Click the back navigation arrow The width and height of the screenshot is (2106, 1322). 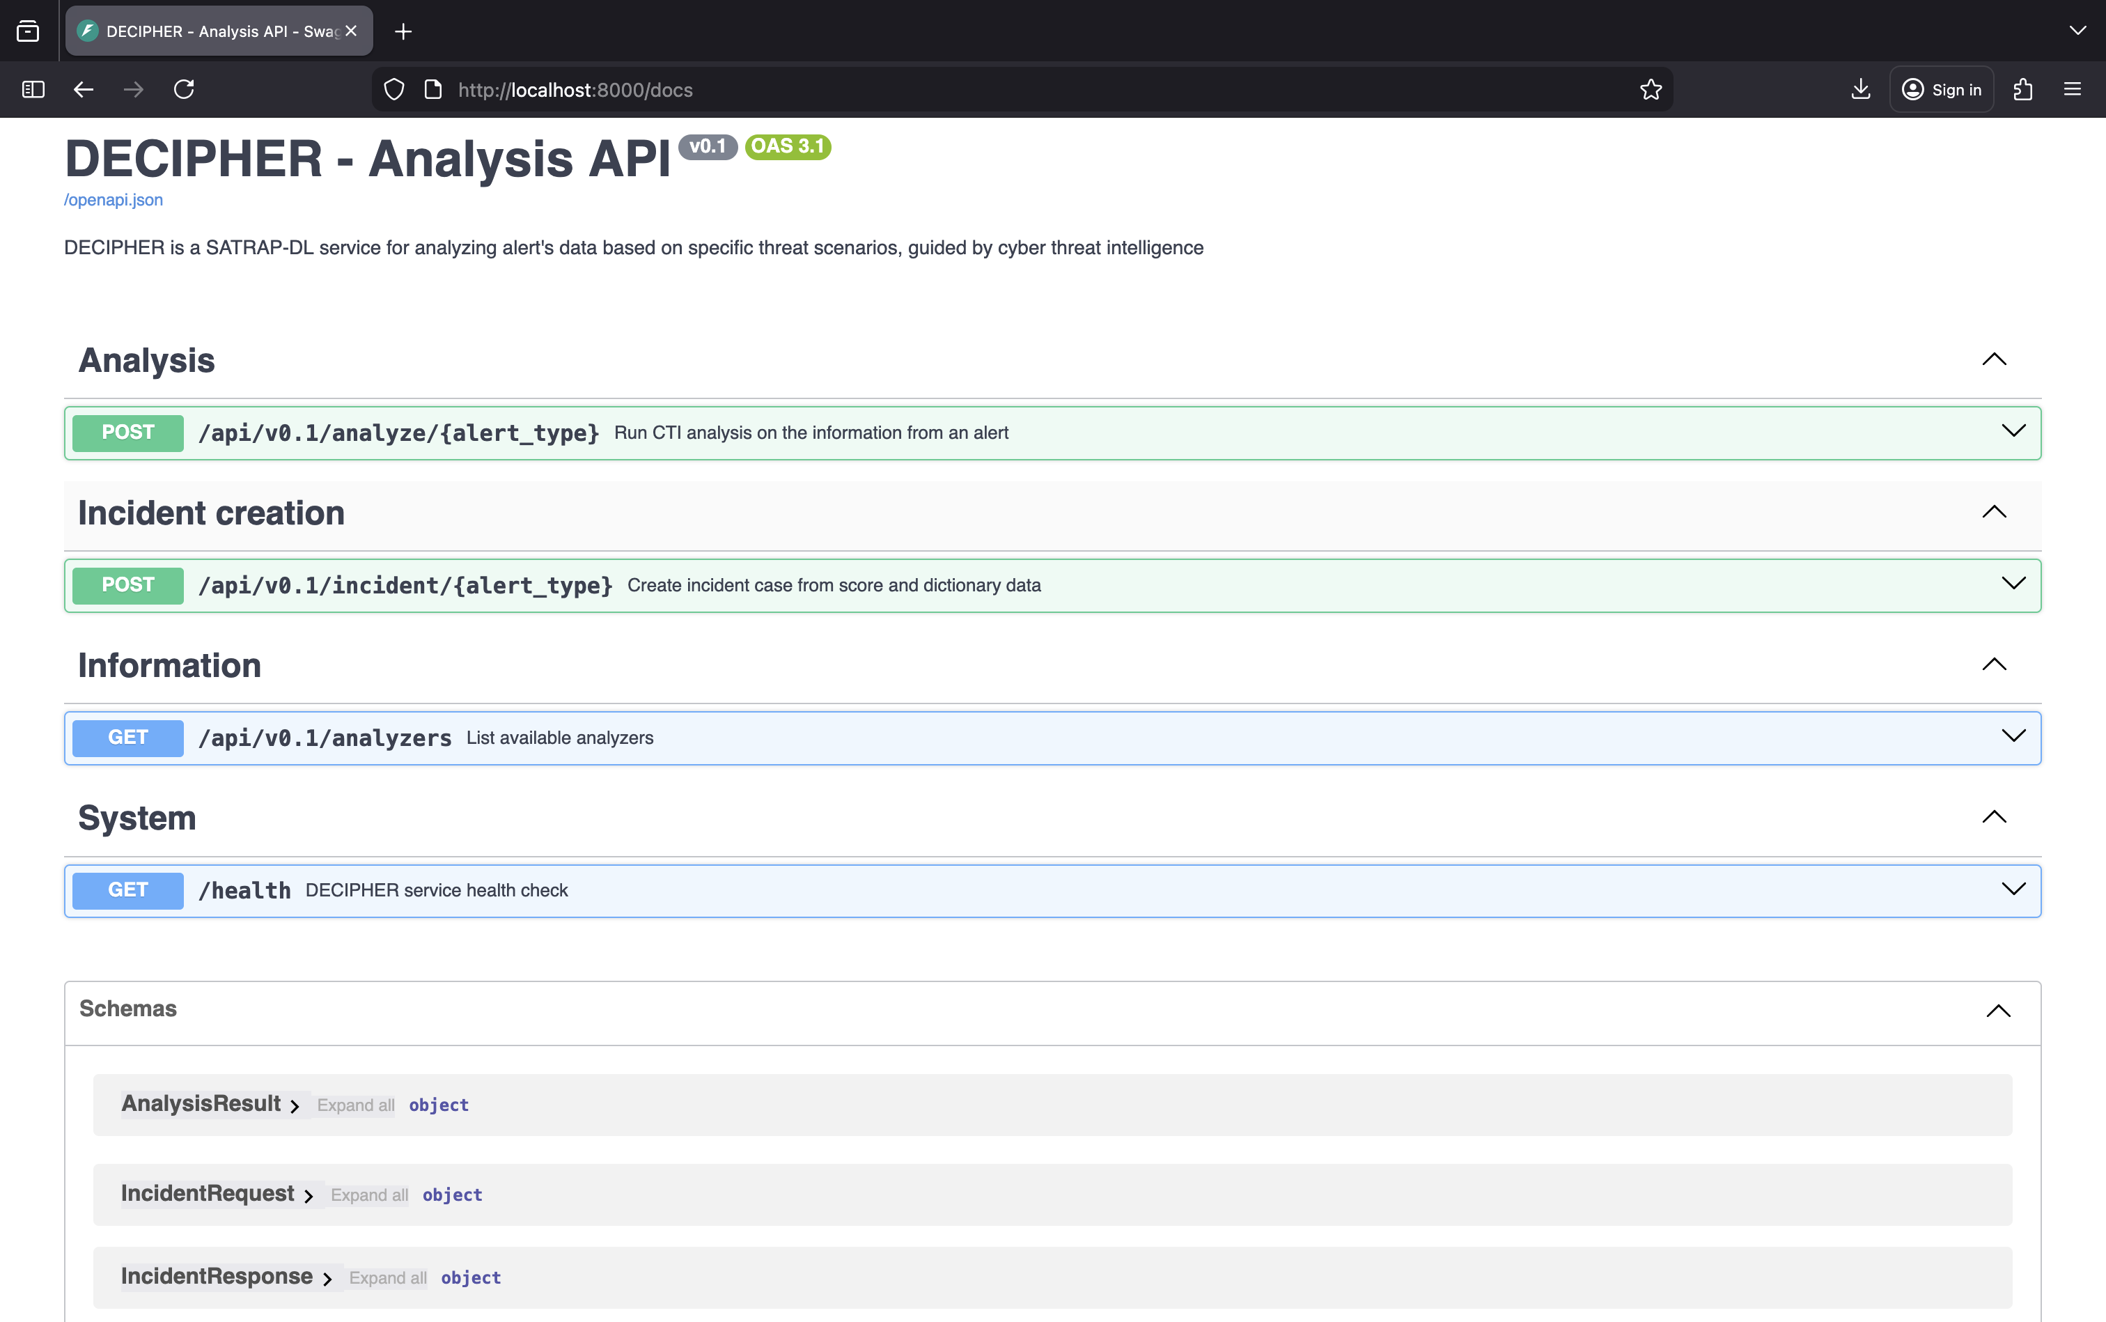[x=83, y=89]
